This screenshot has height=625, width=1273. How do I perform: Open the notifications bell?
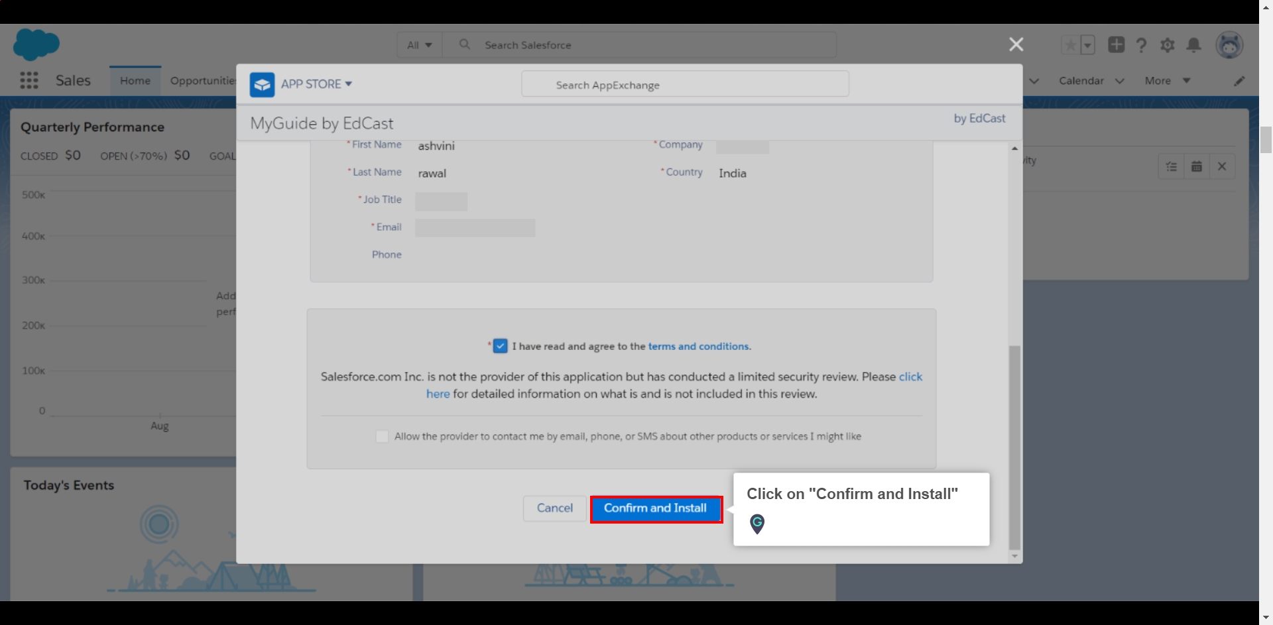pos(1193,45)
